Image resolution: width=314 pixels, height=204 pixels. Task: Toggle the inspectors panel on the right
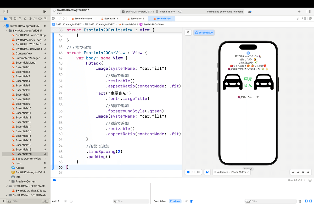(309, 12)
